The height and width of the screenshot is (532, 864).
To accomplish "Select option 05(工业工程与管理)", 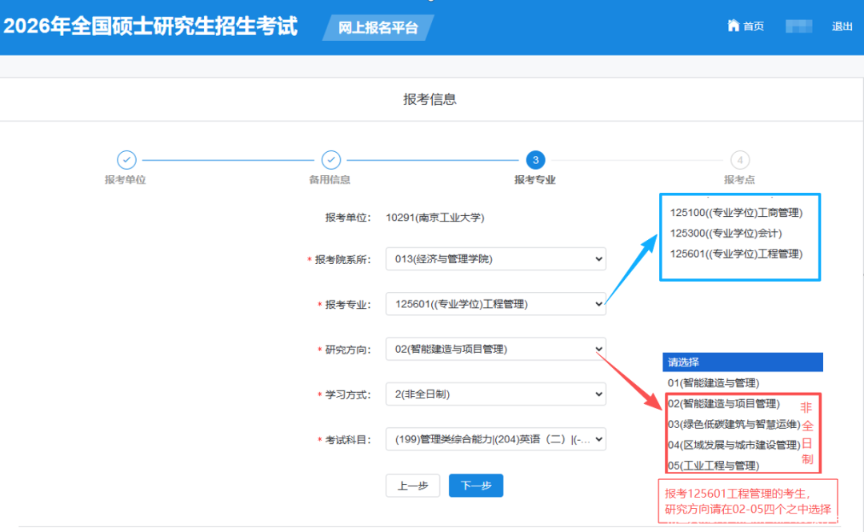I will point(714,466).
